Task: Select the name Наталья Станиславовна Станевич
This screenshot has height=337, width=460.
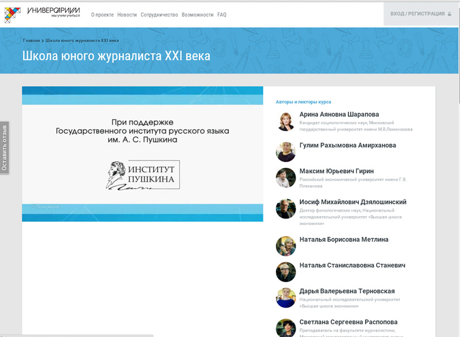Action: (x=352, y=266)
